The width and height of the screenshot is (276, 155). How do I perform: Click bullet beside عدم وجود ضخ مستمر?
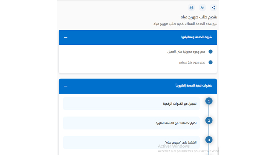tap(210, 62)
